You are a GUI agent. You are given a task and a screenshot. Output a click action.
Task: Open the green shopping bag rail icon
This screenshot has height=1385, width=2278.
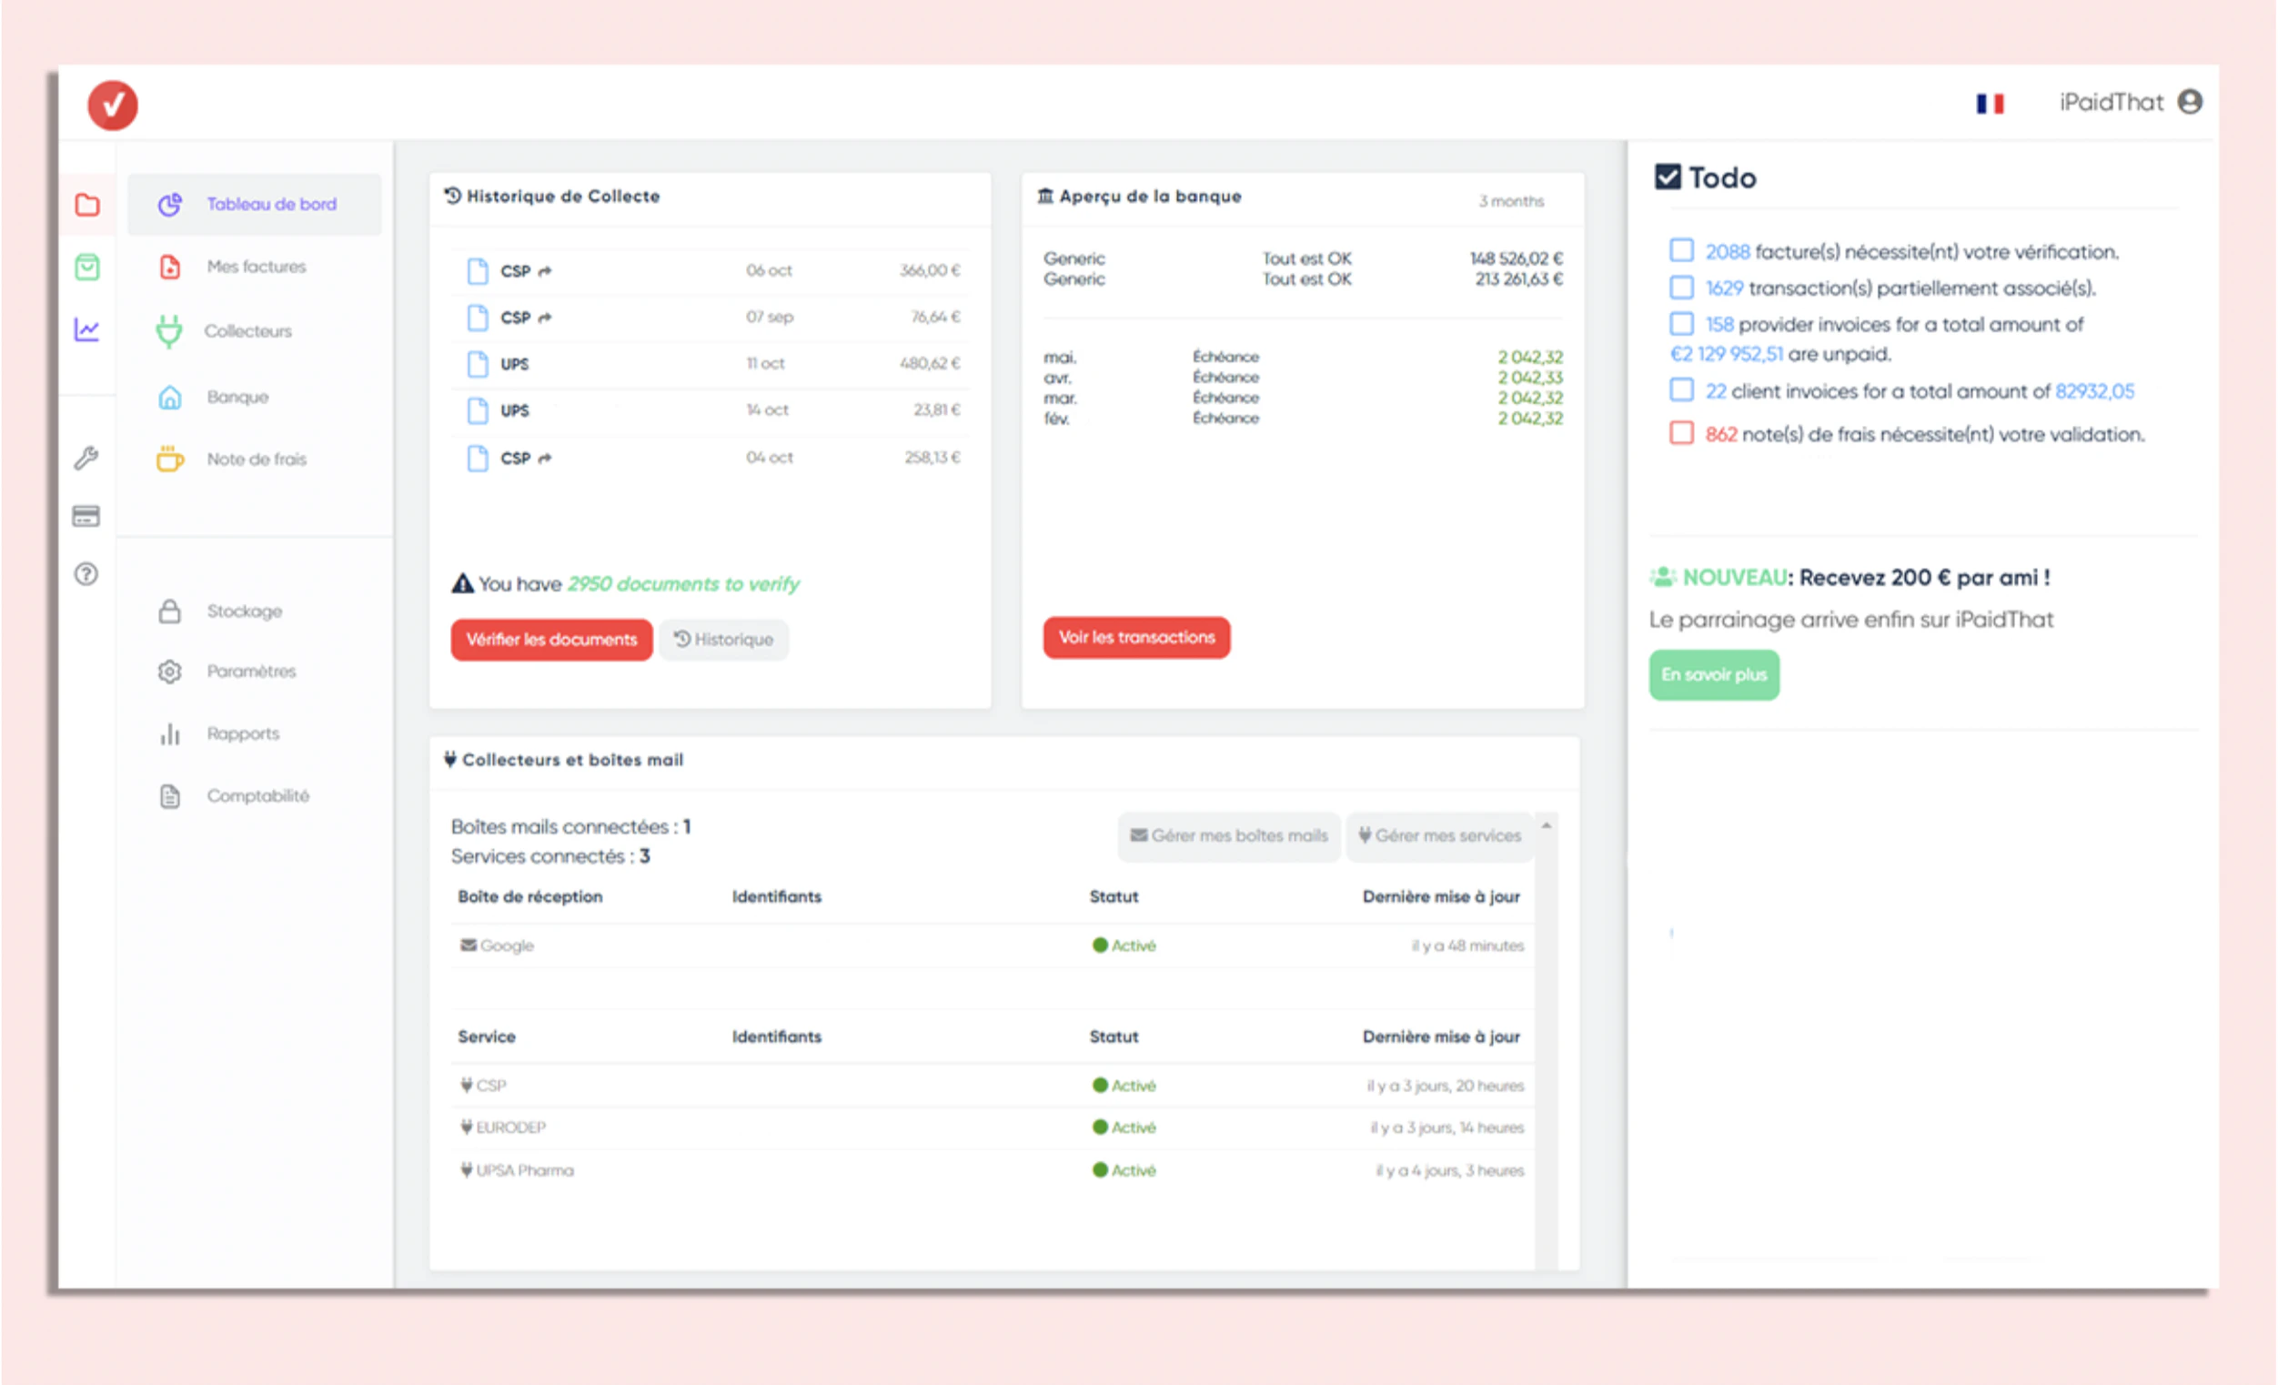coord(87,268)
